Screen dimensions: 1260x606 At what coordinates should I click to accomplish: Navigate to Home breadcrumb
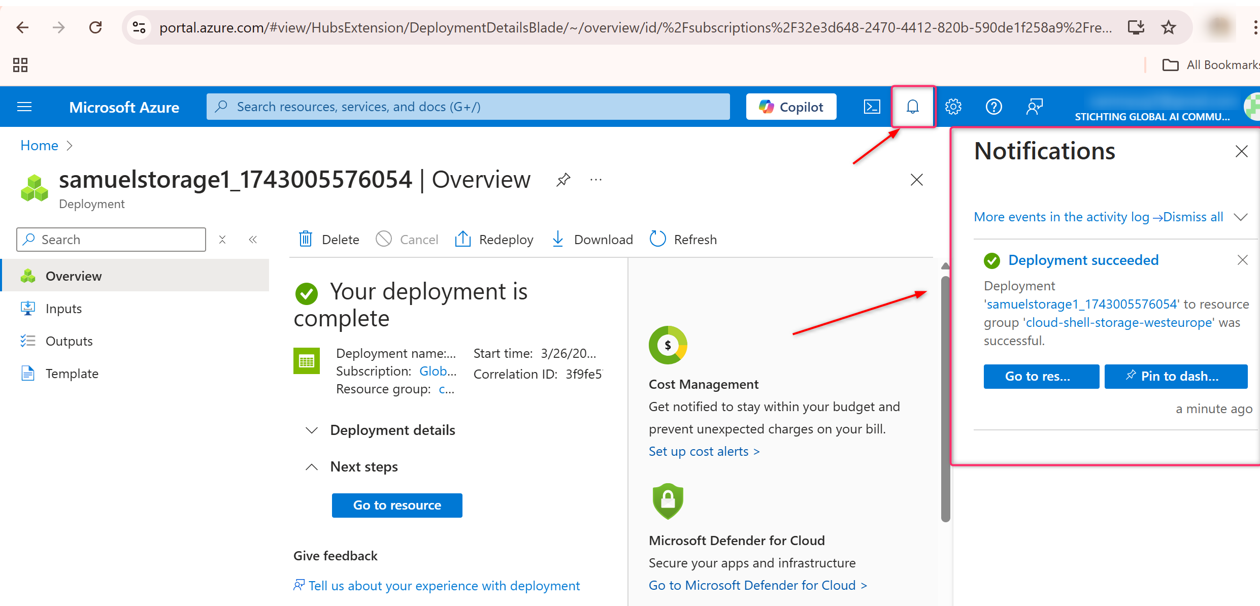point(39,146)
